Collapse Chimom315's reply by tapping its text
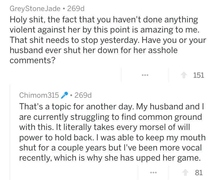Image resolution: width=220 pixels, height=180 pixels. 112,132
